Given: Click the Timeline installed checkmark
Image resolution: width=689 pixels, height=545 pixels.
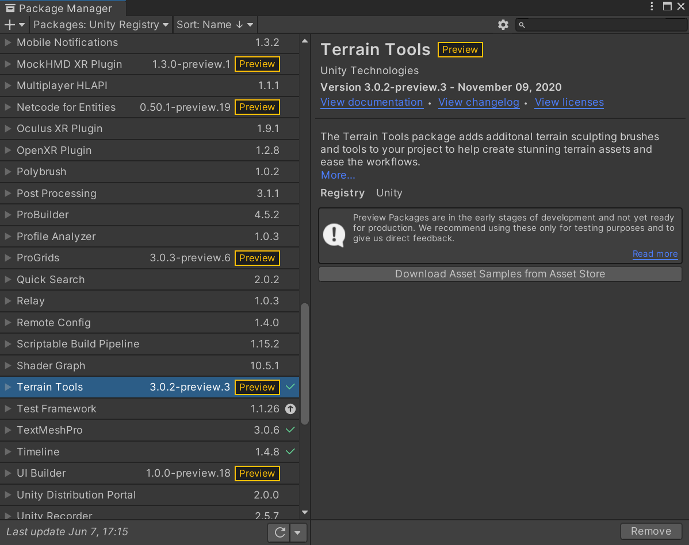Looking at the screenshot, I should [x=290, y=451].
